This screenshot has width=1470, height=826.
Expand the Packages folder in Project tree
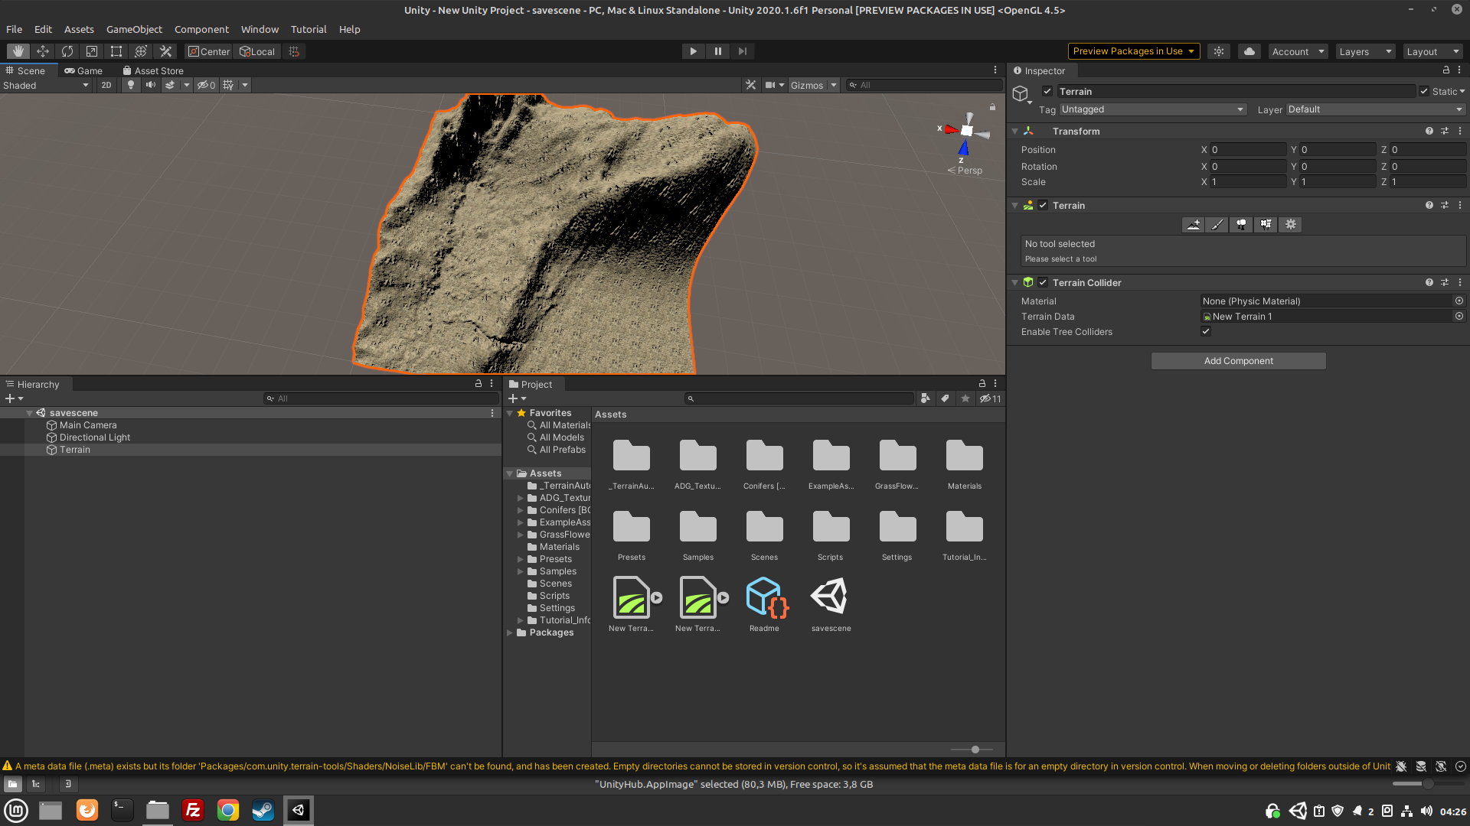[510, 633]
